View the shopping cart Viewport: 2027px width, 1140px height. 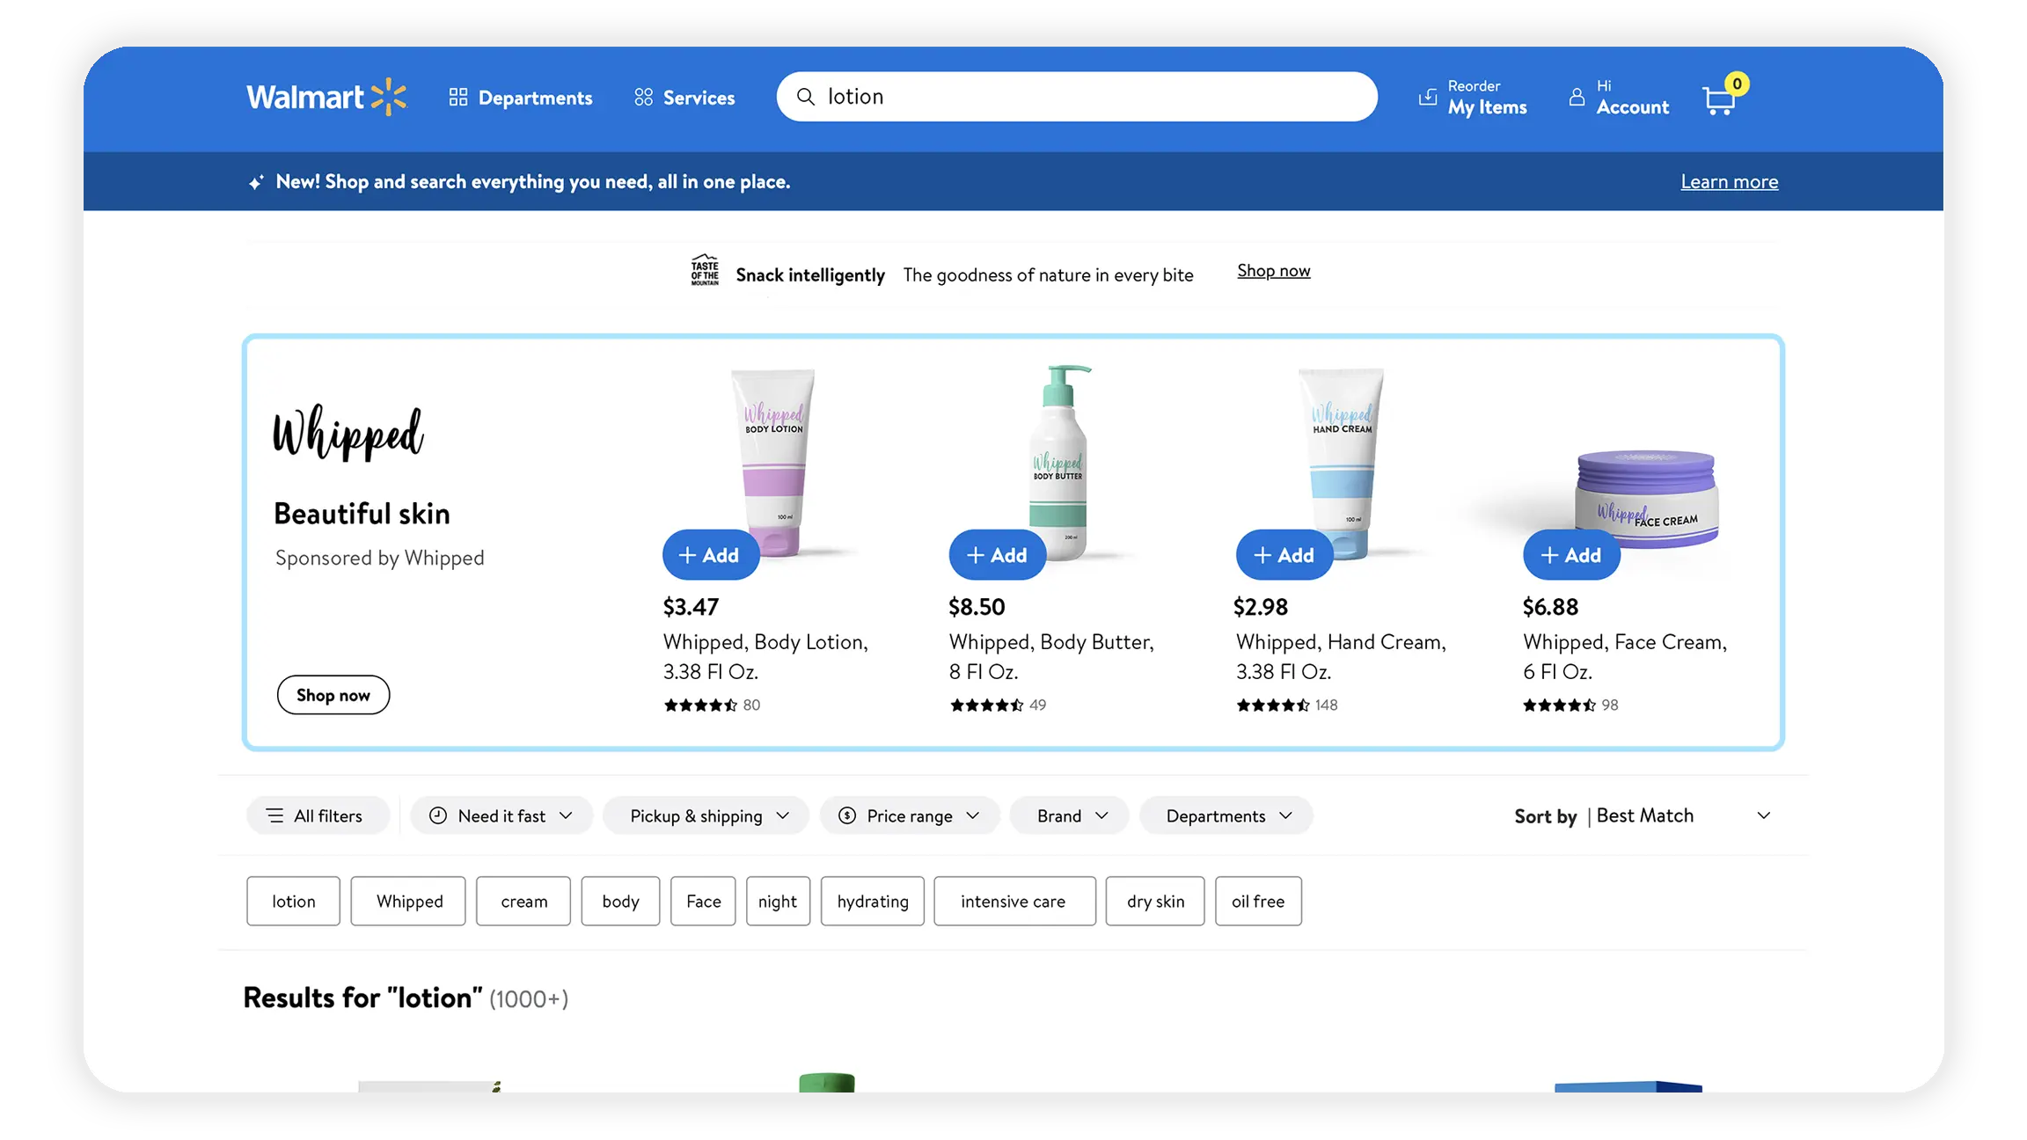click(x=1718, y=99)
